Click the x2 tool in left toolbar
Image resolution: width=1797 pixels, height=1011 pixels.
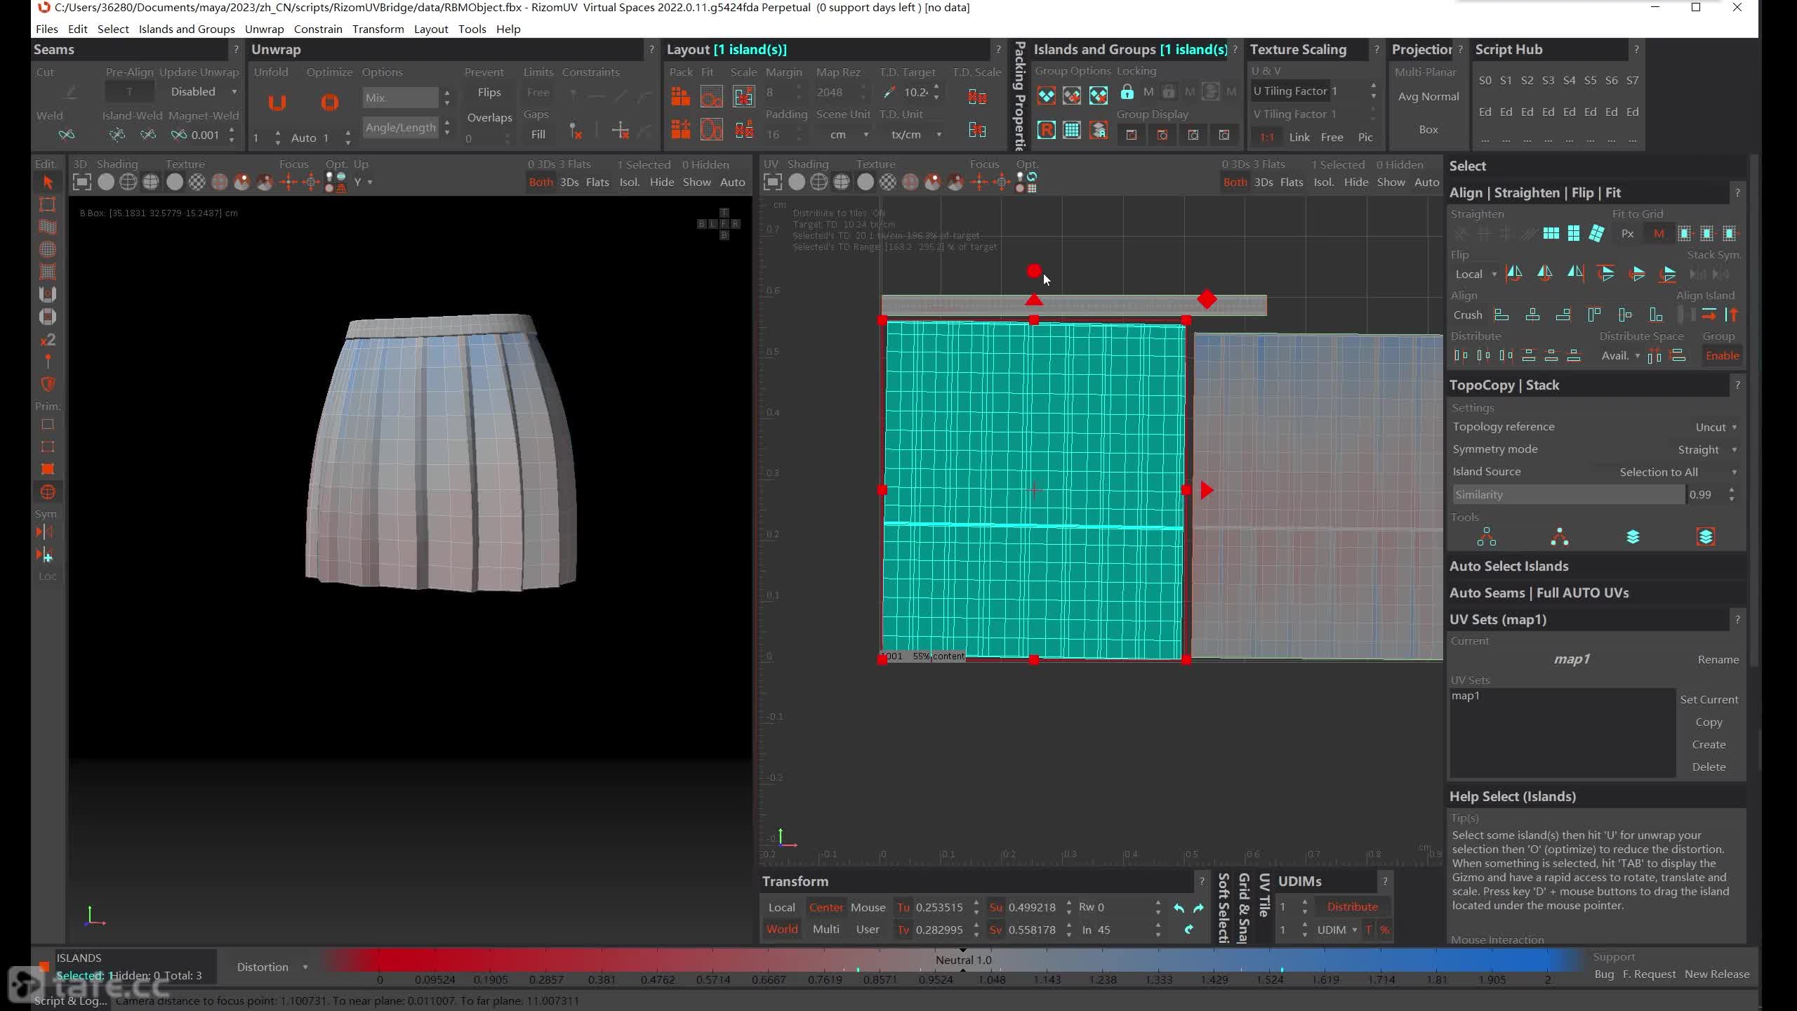[x=48, y=340]
